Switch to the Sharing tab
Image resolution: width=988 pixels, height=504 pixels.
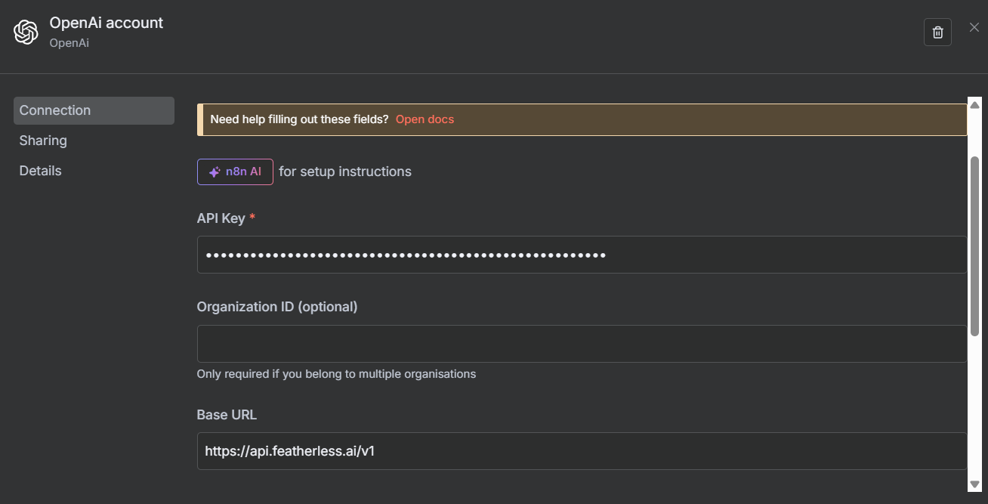(x=43, y=141)
